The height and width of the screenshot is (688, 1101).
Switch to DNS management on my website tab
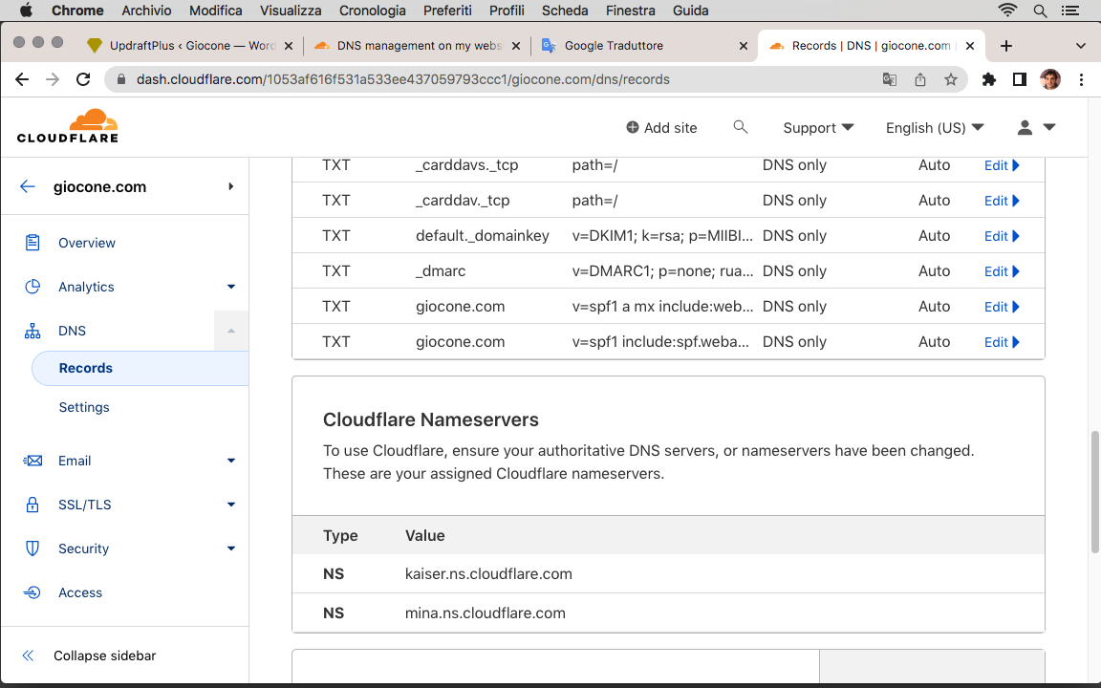[x=419, y=46]
